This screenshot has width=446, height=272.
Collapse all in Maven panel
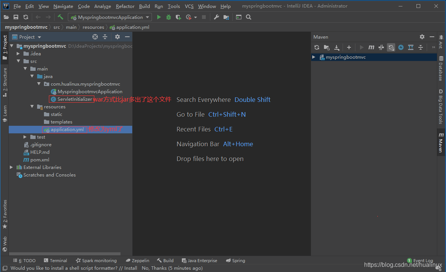click(x=421, y=47)
